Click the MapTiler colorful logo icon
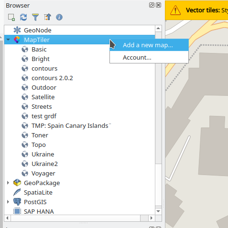The width and height of the screenshot is (228, 228). pos(17,40)
